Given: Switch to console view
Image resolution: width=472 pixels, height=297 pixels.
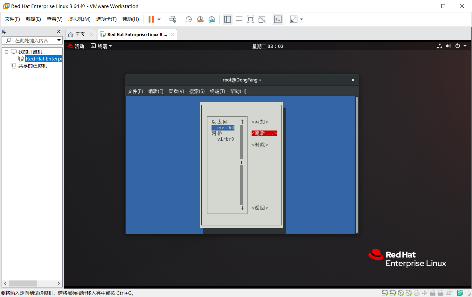Looking at the screenshot, I should (x=278, y=19).
